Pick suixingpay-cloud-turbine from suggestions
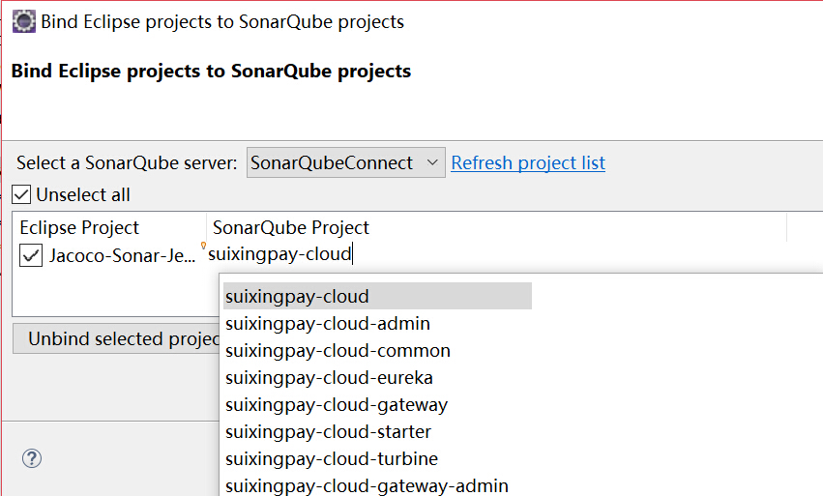The image size is (823, 496). [x=331, y=458]
